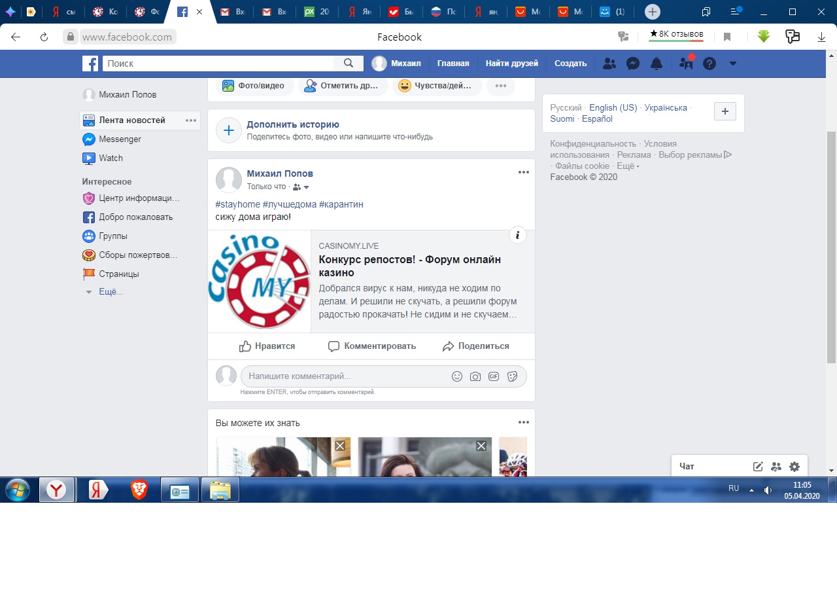Like the casino post
The image size is (837, 597).
click(x=267, y=346)
